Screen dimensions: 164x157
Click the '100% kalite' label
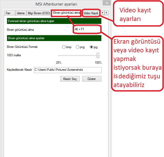pos(14,55)
